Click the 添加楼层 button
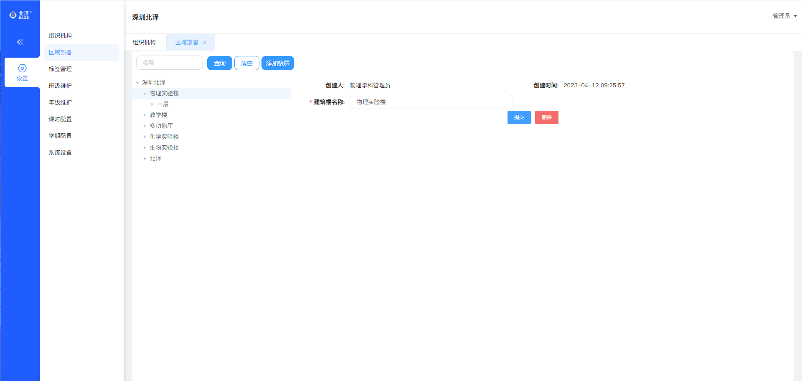This screenshot has height=381, width=802. pos(277,63)
